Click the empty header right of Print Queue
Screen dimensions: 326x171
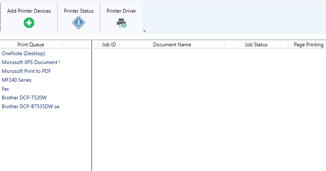pos(76,45)
